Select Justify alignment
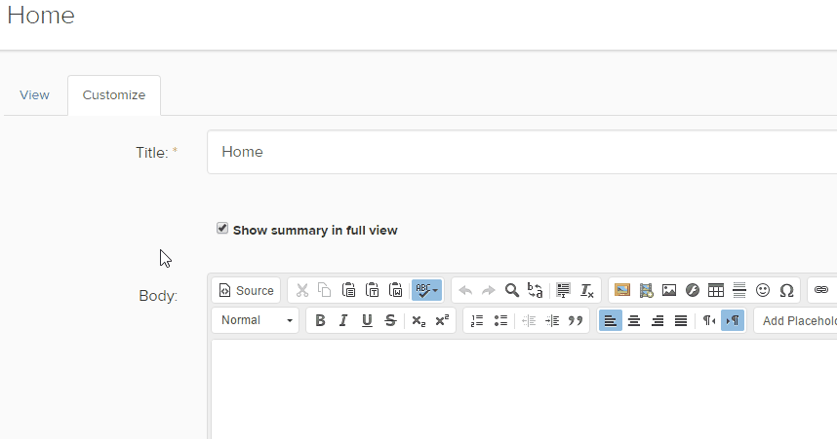This screenshot has width=837, height=439. click(x=681, y=320)
